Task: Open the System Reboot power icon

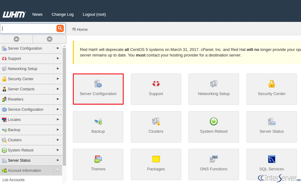Action: [x=214, y=121]
